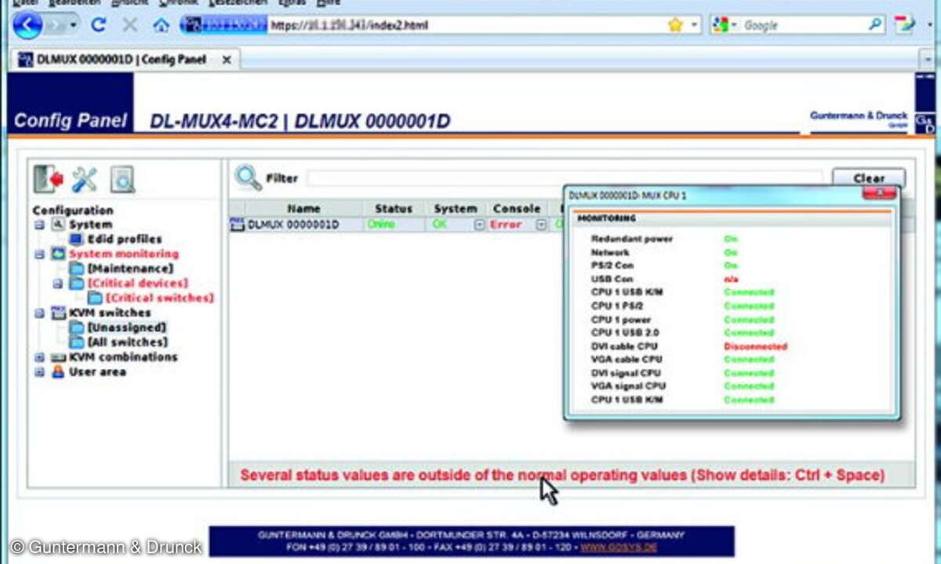Viewport: 941px width, 564px height.
Task: Click the search magnifier in Google box
Action: pos(875,25)
